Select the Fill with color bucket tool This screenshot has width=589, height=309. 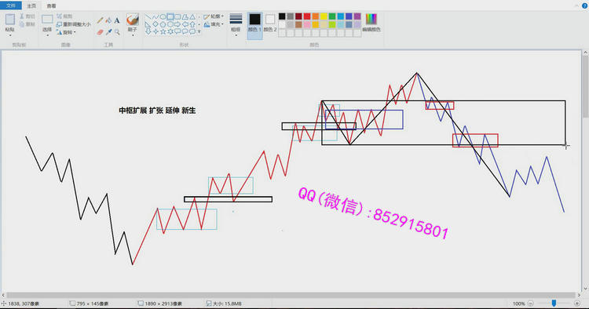(108, 20)
